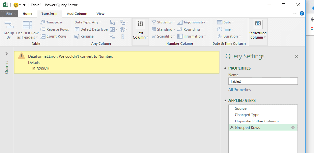The width and height of the screenshot is (314, 153).
Task: Click the Rename column icon
Action: point(77,36)
